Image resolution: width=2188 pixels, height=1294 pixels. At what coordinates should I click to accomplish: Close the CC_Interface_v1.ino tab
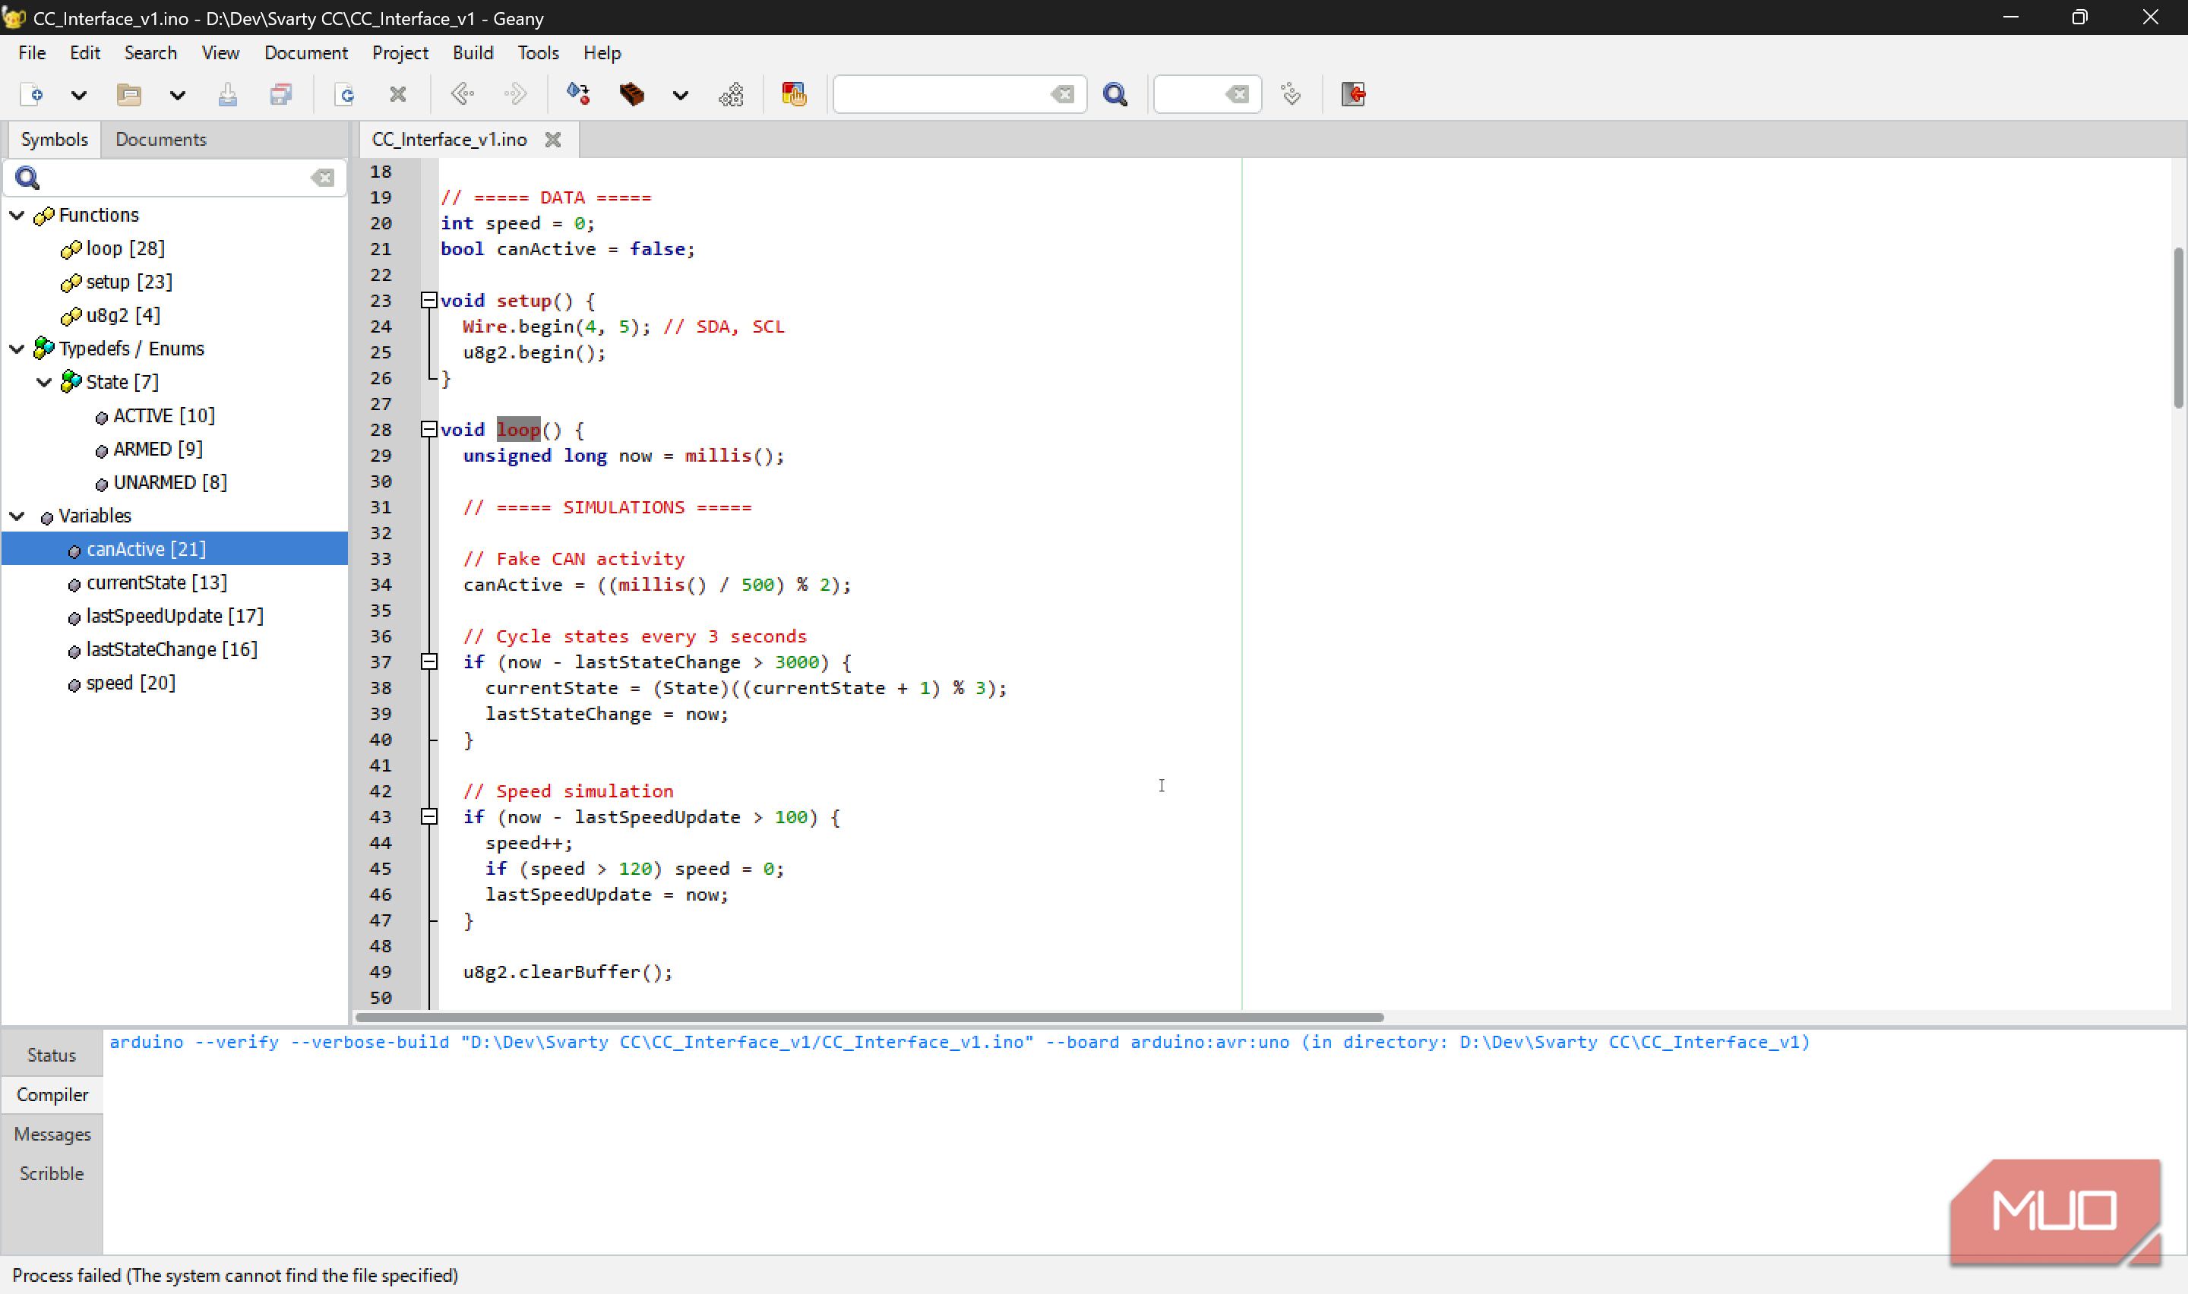553,140
